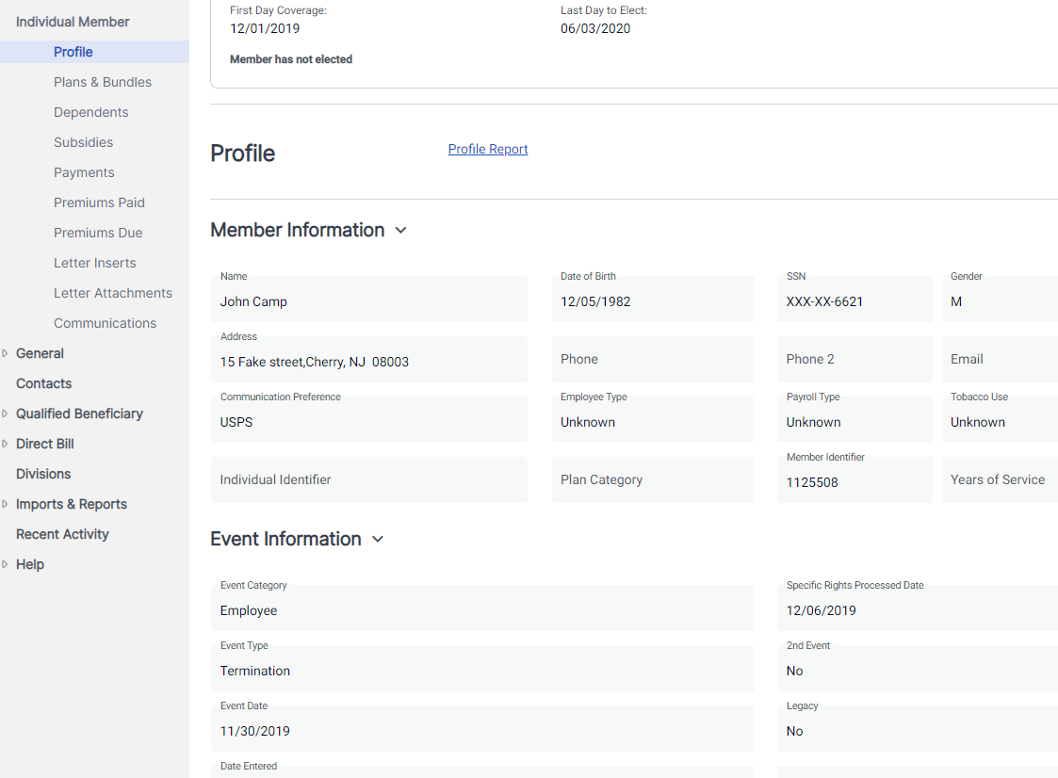Open Premiums Due page
Image resolution: width=1058 pixels, height=778 pixels.
99,233
